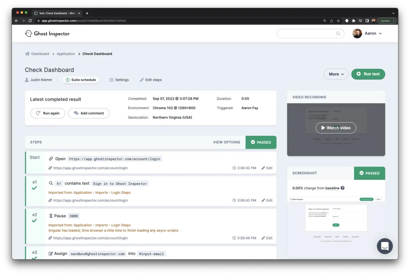Go to Application breadcrumb
This screenshot has height=275, width=410.
point(66,54)
